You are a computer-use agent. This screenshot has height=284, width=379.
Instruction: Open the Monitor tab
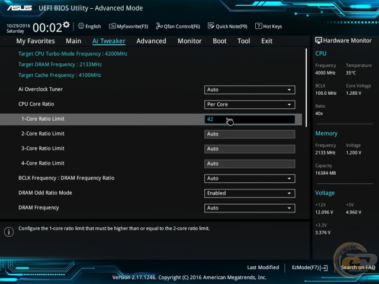click(x=189, y=41)
